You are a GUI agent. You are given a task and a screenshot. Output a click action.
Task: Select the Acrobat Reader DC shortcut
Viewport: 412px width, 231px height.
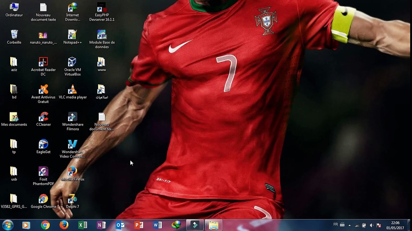[x=43, y=67]
